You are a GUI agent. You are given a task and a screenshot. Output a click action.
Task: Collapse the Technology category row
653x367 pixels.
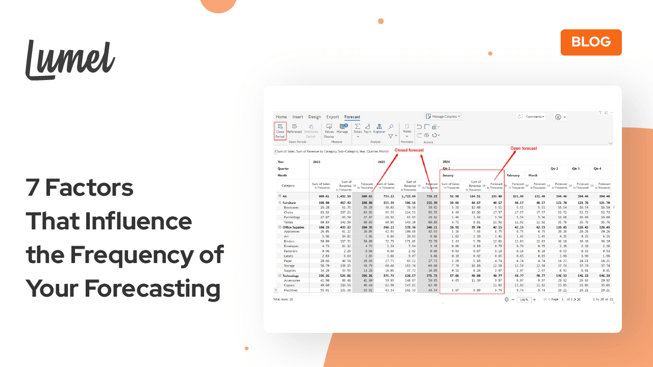[279, 275]
